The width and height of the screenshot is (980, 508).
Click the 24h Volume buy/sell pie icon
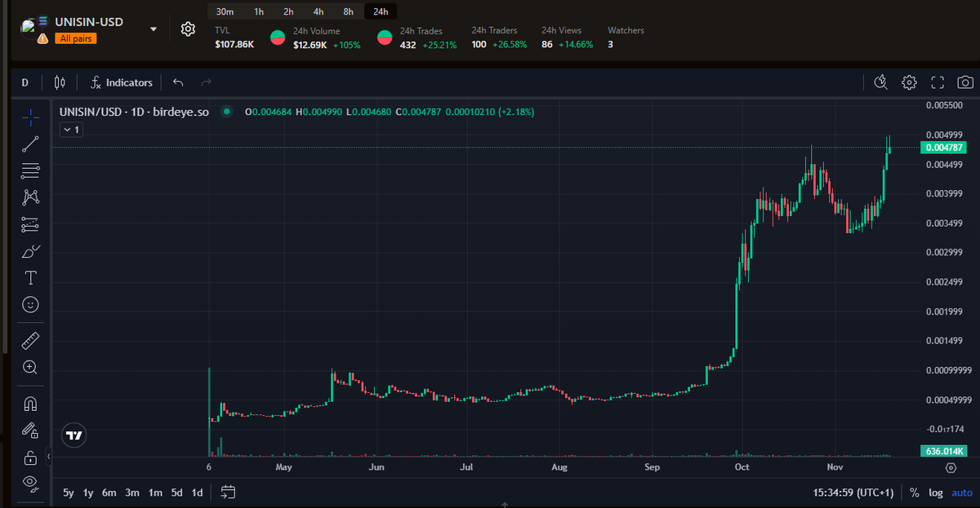click(x=278, y=38)
